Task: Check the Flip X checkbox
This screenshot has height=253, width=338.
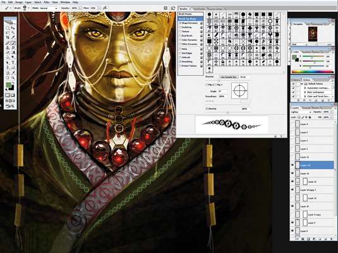Action: tap(207, 85)
